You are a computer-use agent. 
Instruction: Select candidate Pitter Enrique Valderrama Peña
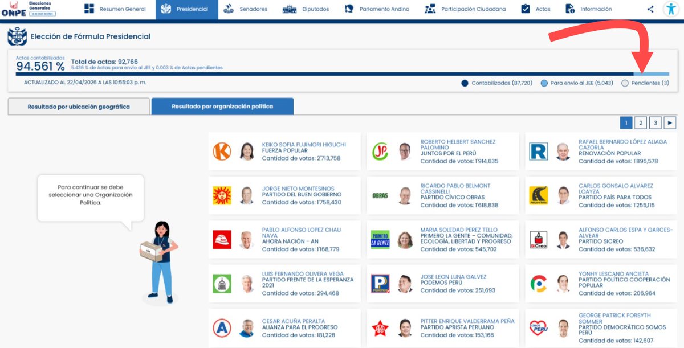(x=443, y=328)
